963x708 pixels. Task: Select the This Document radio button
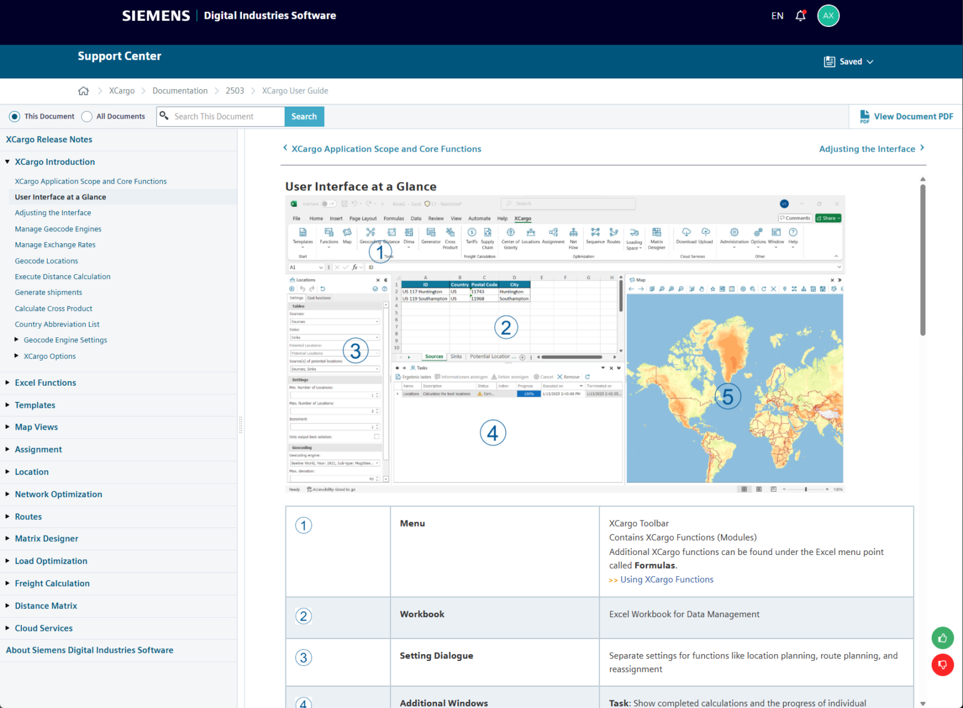coord(14,116)
